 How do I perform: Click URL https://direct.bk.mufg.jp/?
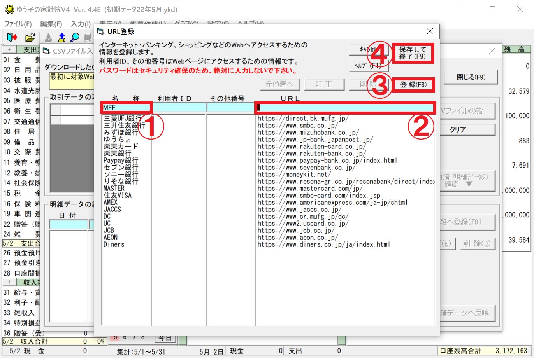coord(303,119)
